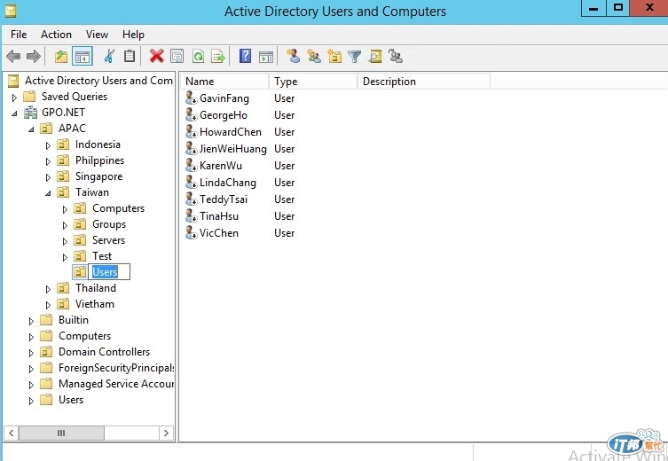Screen dimensions: 668x461
Task: Expand the Thailand OU
Action: [48, 290]
